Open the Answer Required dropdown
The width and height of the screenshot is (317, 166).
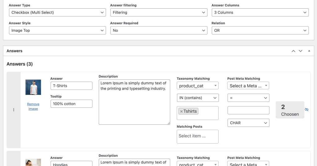pyautogui.click(x=159, y=30)
